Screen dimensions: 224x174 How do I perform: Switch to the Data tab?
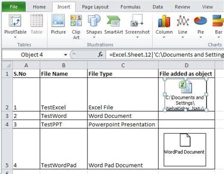(158, 7)
